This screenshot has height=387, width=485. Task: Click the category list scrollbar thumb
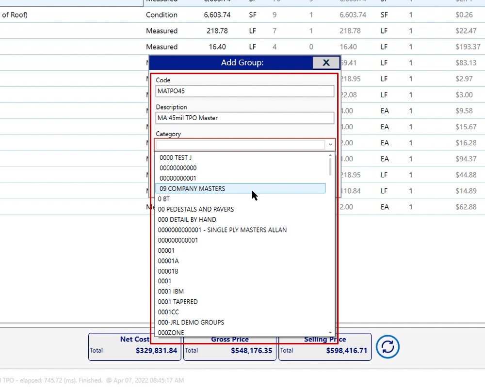(331, 166)
